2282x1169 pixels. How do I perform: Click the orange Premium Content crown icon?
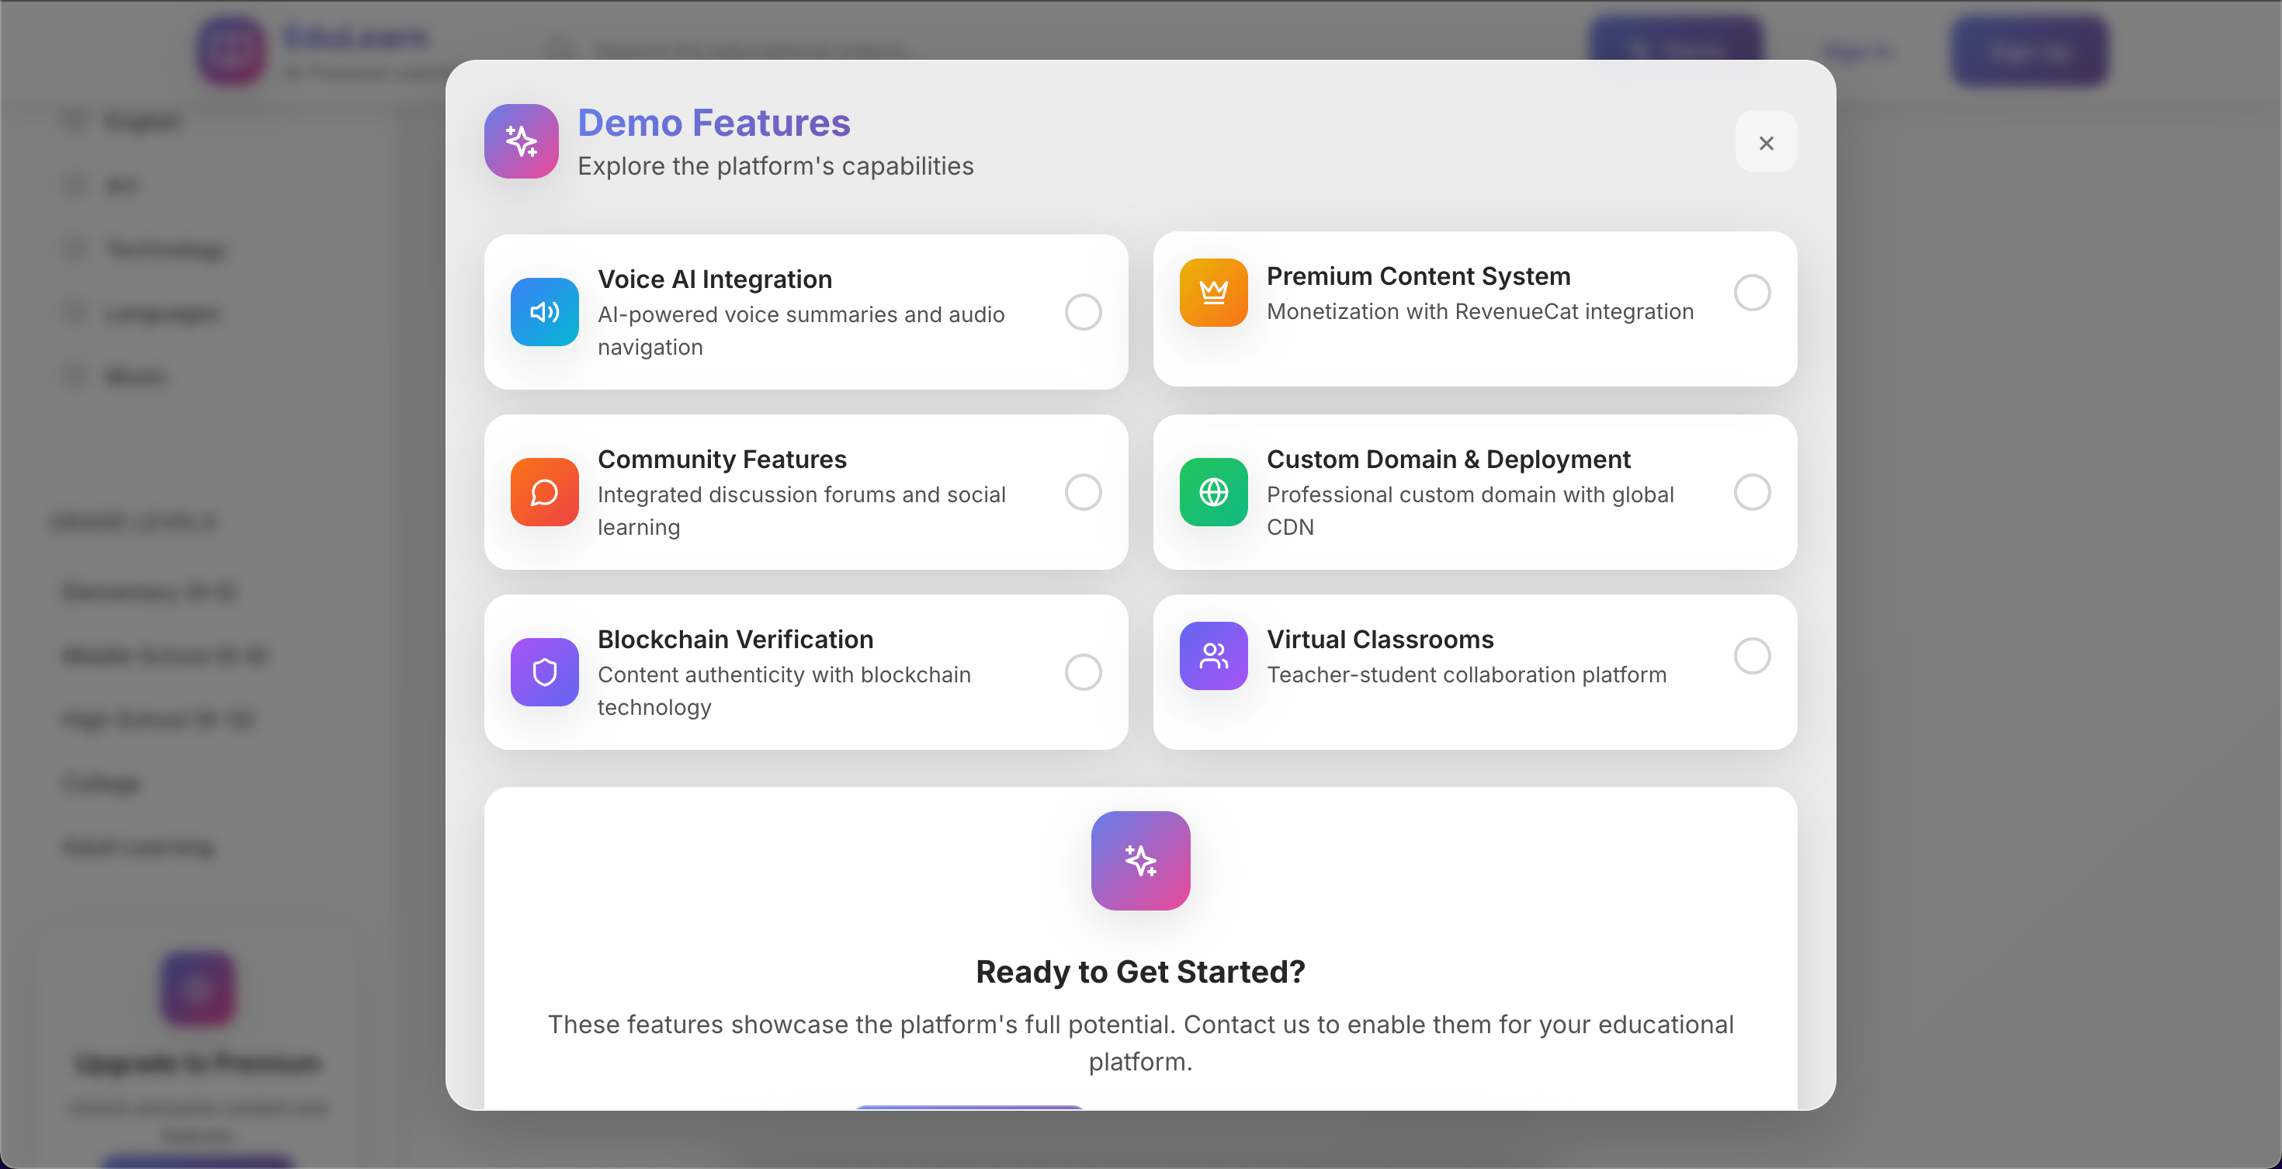click(x=1212, y=292)
